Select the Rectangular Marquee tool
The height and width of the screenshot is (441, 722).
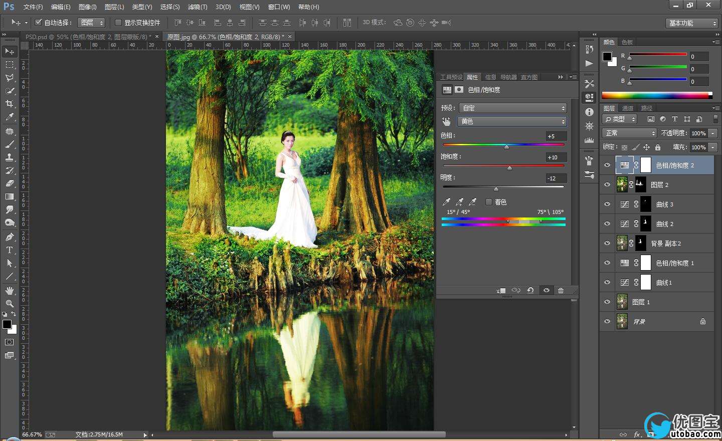(10, 65)
